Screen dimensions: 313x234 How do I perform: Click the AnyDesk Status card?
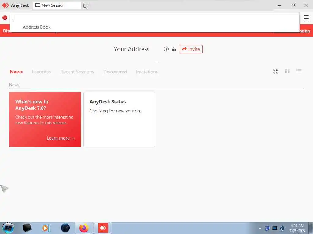click(x=119, y=119)
